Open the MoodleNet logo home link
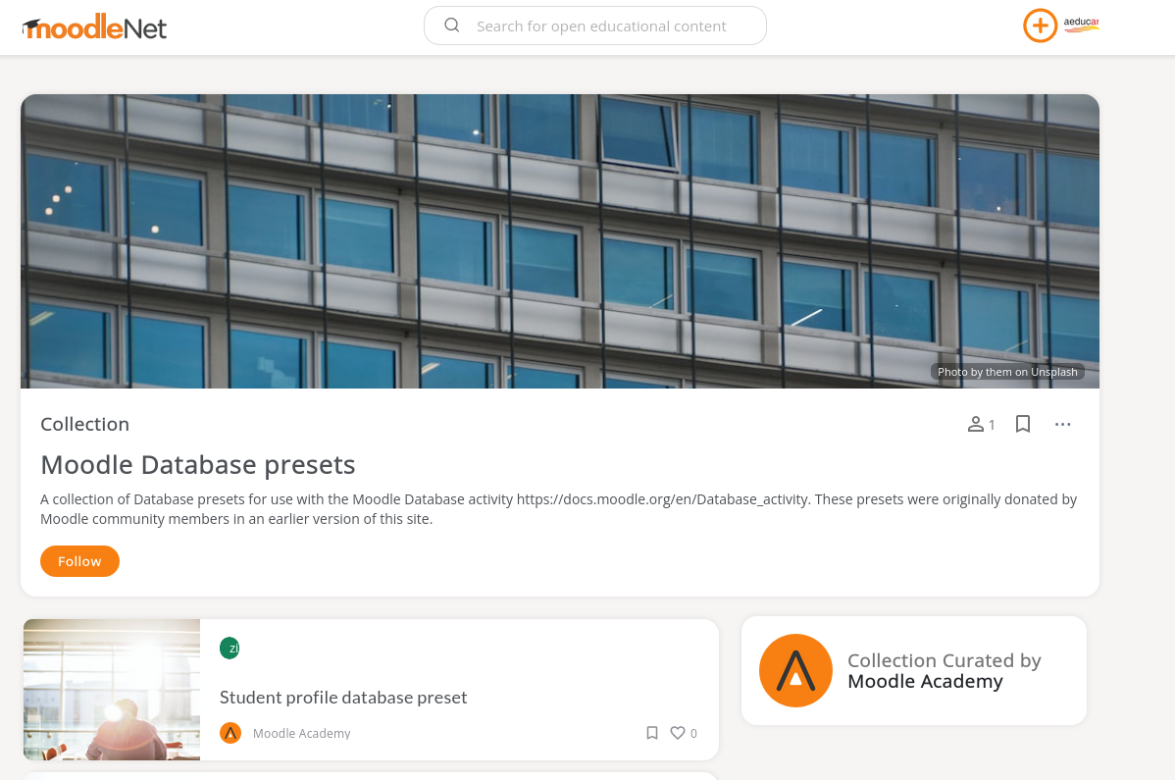The image size is (1175, 780). pyautogui.click(x=94, y=26)
